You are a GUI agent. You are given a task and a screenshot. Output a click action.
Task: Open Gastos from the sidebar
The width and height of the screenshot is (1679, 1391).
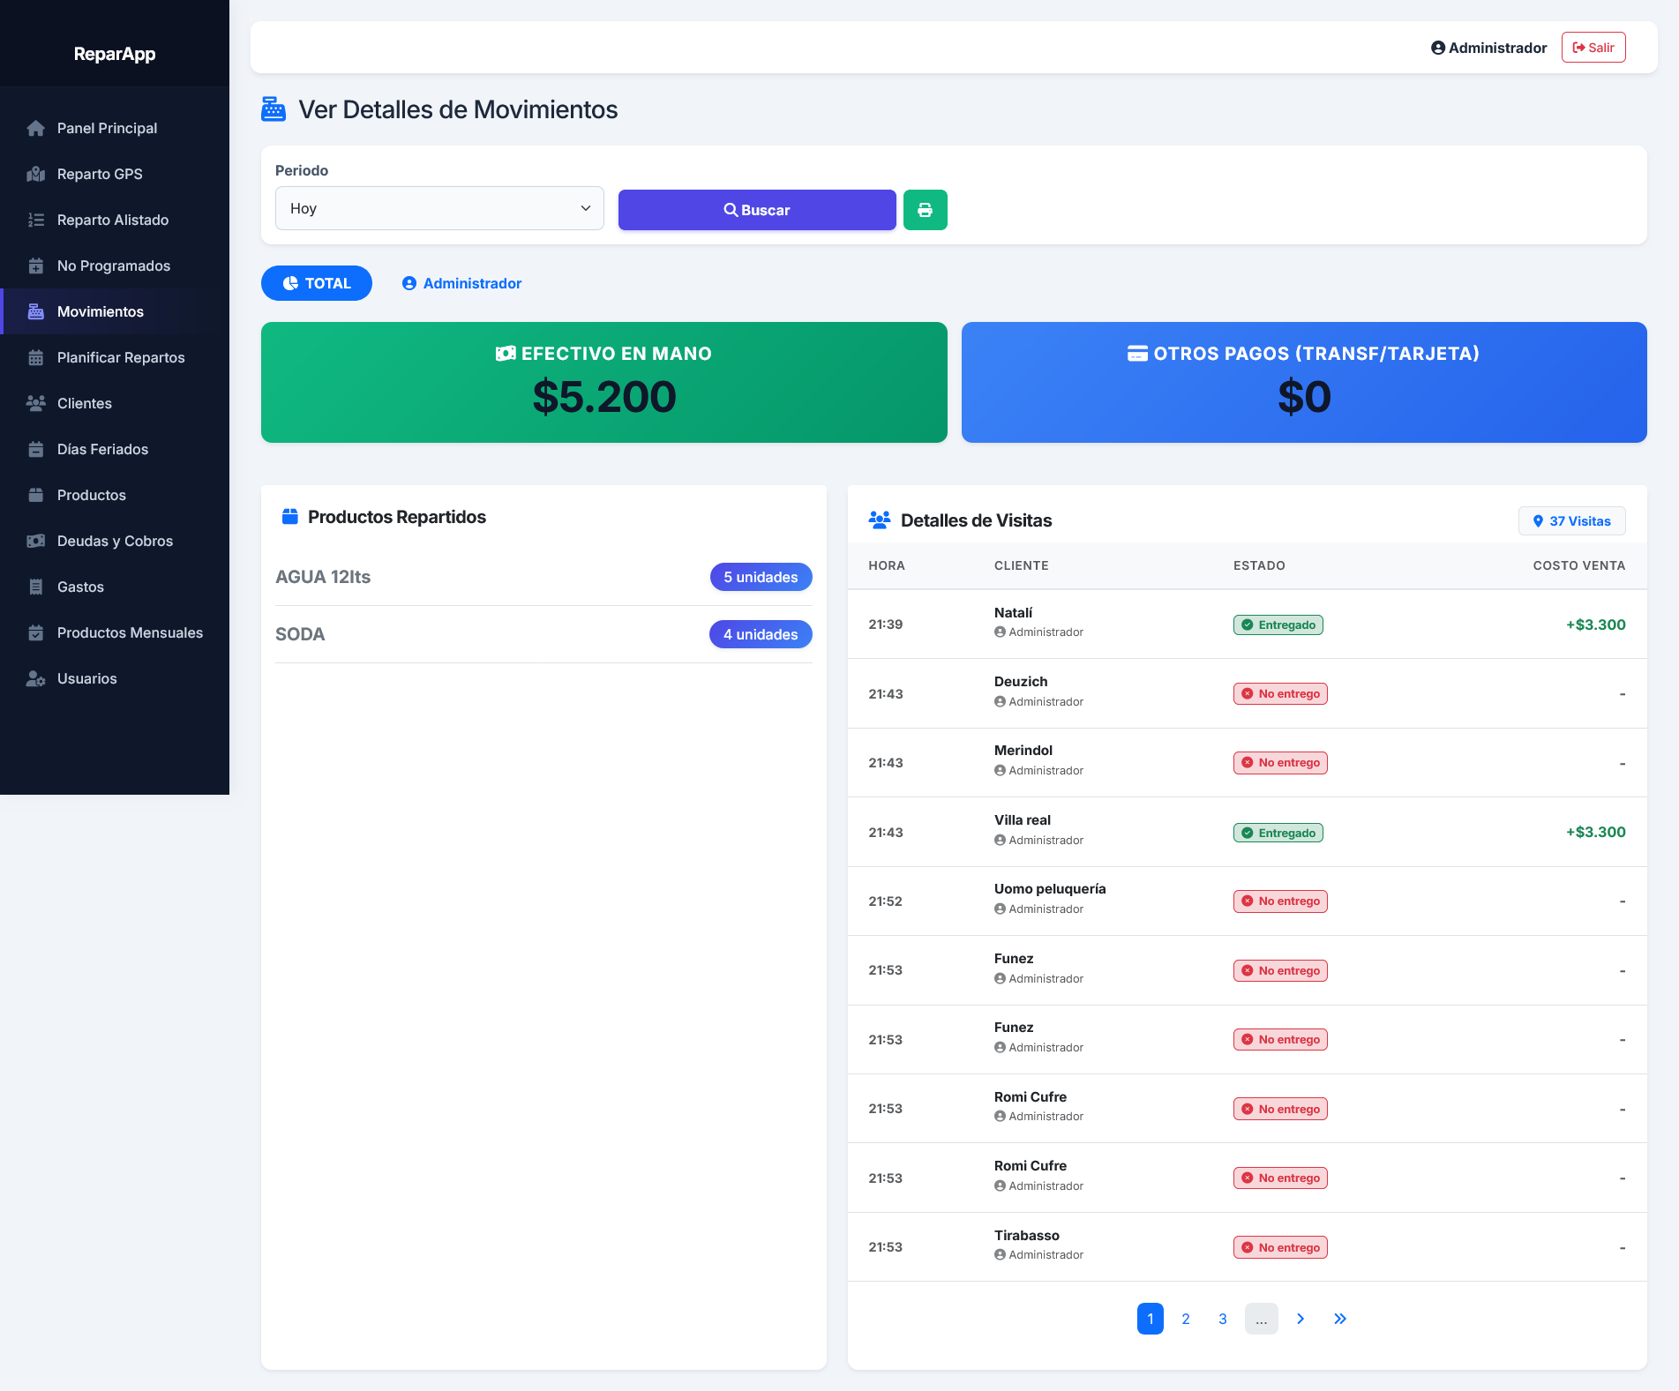pos(115,587)
